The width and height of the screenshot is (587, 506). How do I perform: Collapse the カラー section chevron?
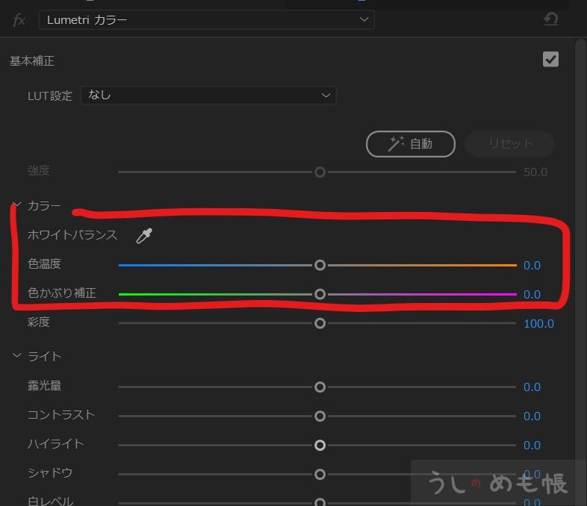click(x=16, y=205)
